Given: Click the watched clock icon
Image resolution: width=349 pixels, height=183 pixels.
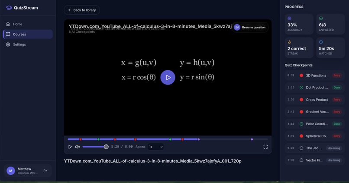Looking at the screenshot, I should tap(321, 42).
